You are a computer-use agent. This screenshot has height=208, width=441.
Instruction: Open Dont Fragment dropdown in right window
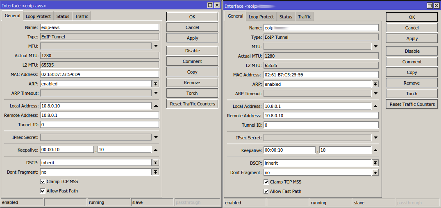click(x=375, y=172)
